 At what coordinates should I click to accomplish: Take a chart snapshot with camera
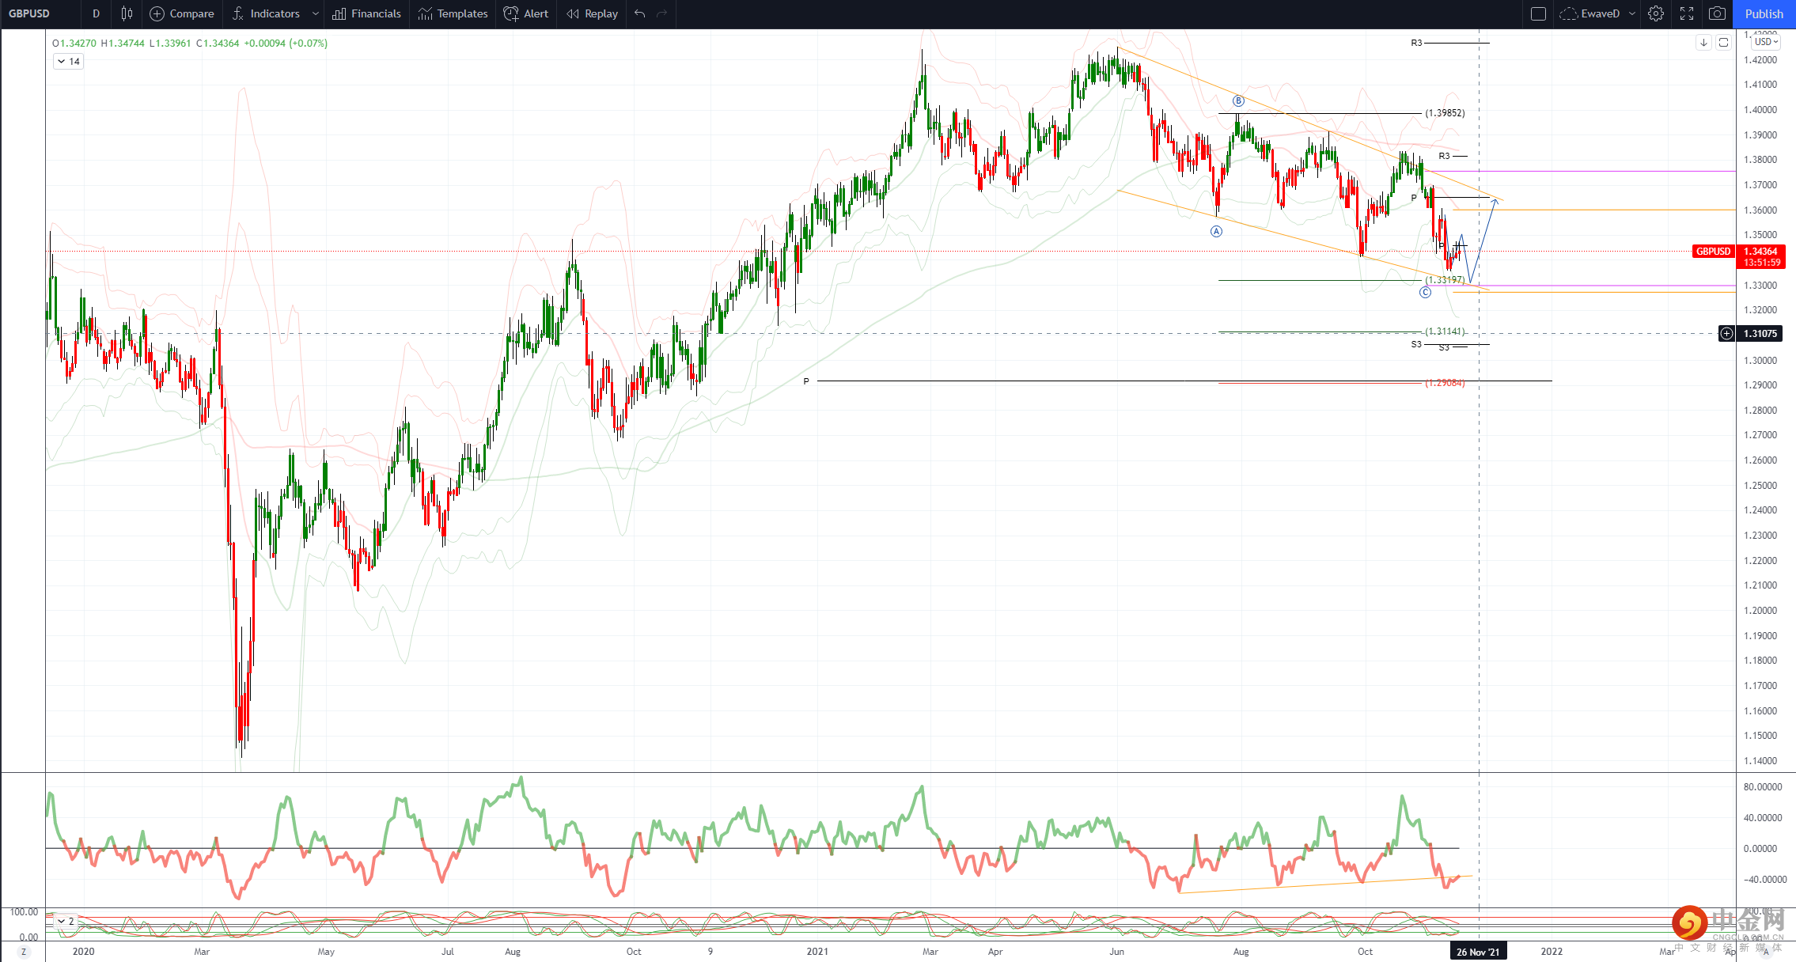click(1717, 13)
